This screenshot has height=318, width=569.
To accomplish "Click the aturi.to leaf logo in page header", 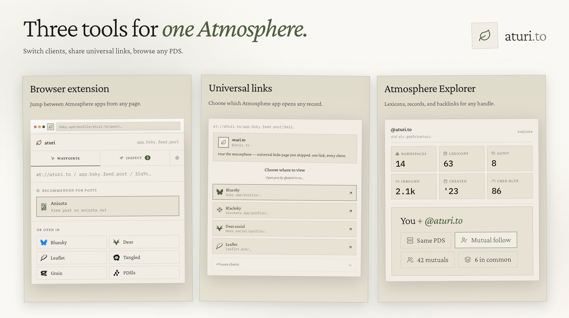I will click(485, 35).
